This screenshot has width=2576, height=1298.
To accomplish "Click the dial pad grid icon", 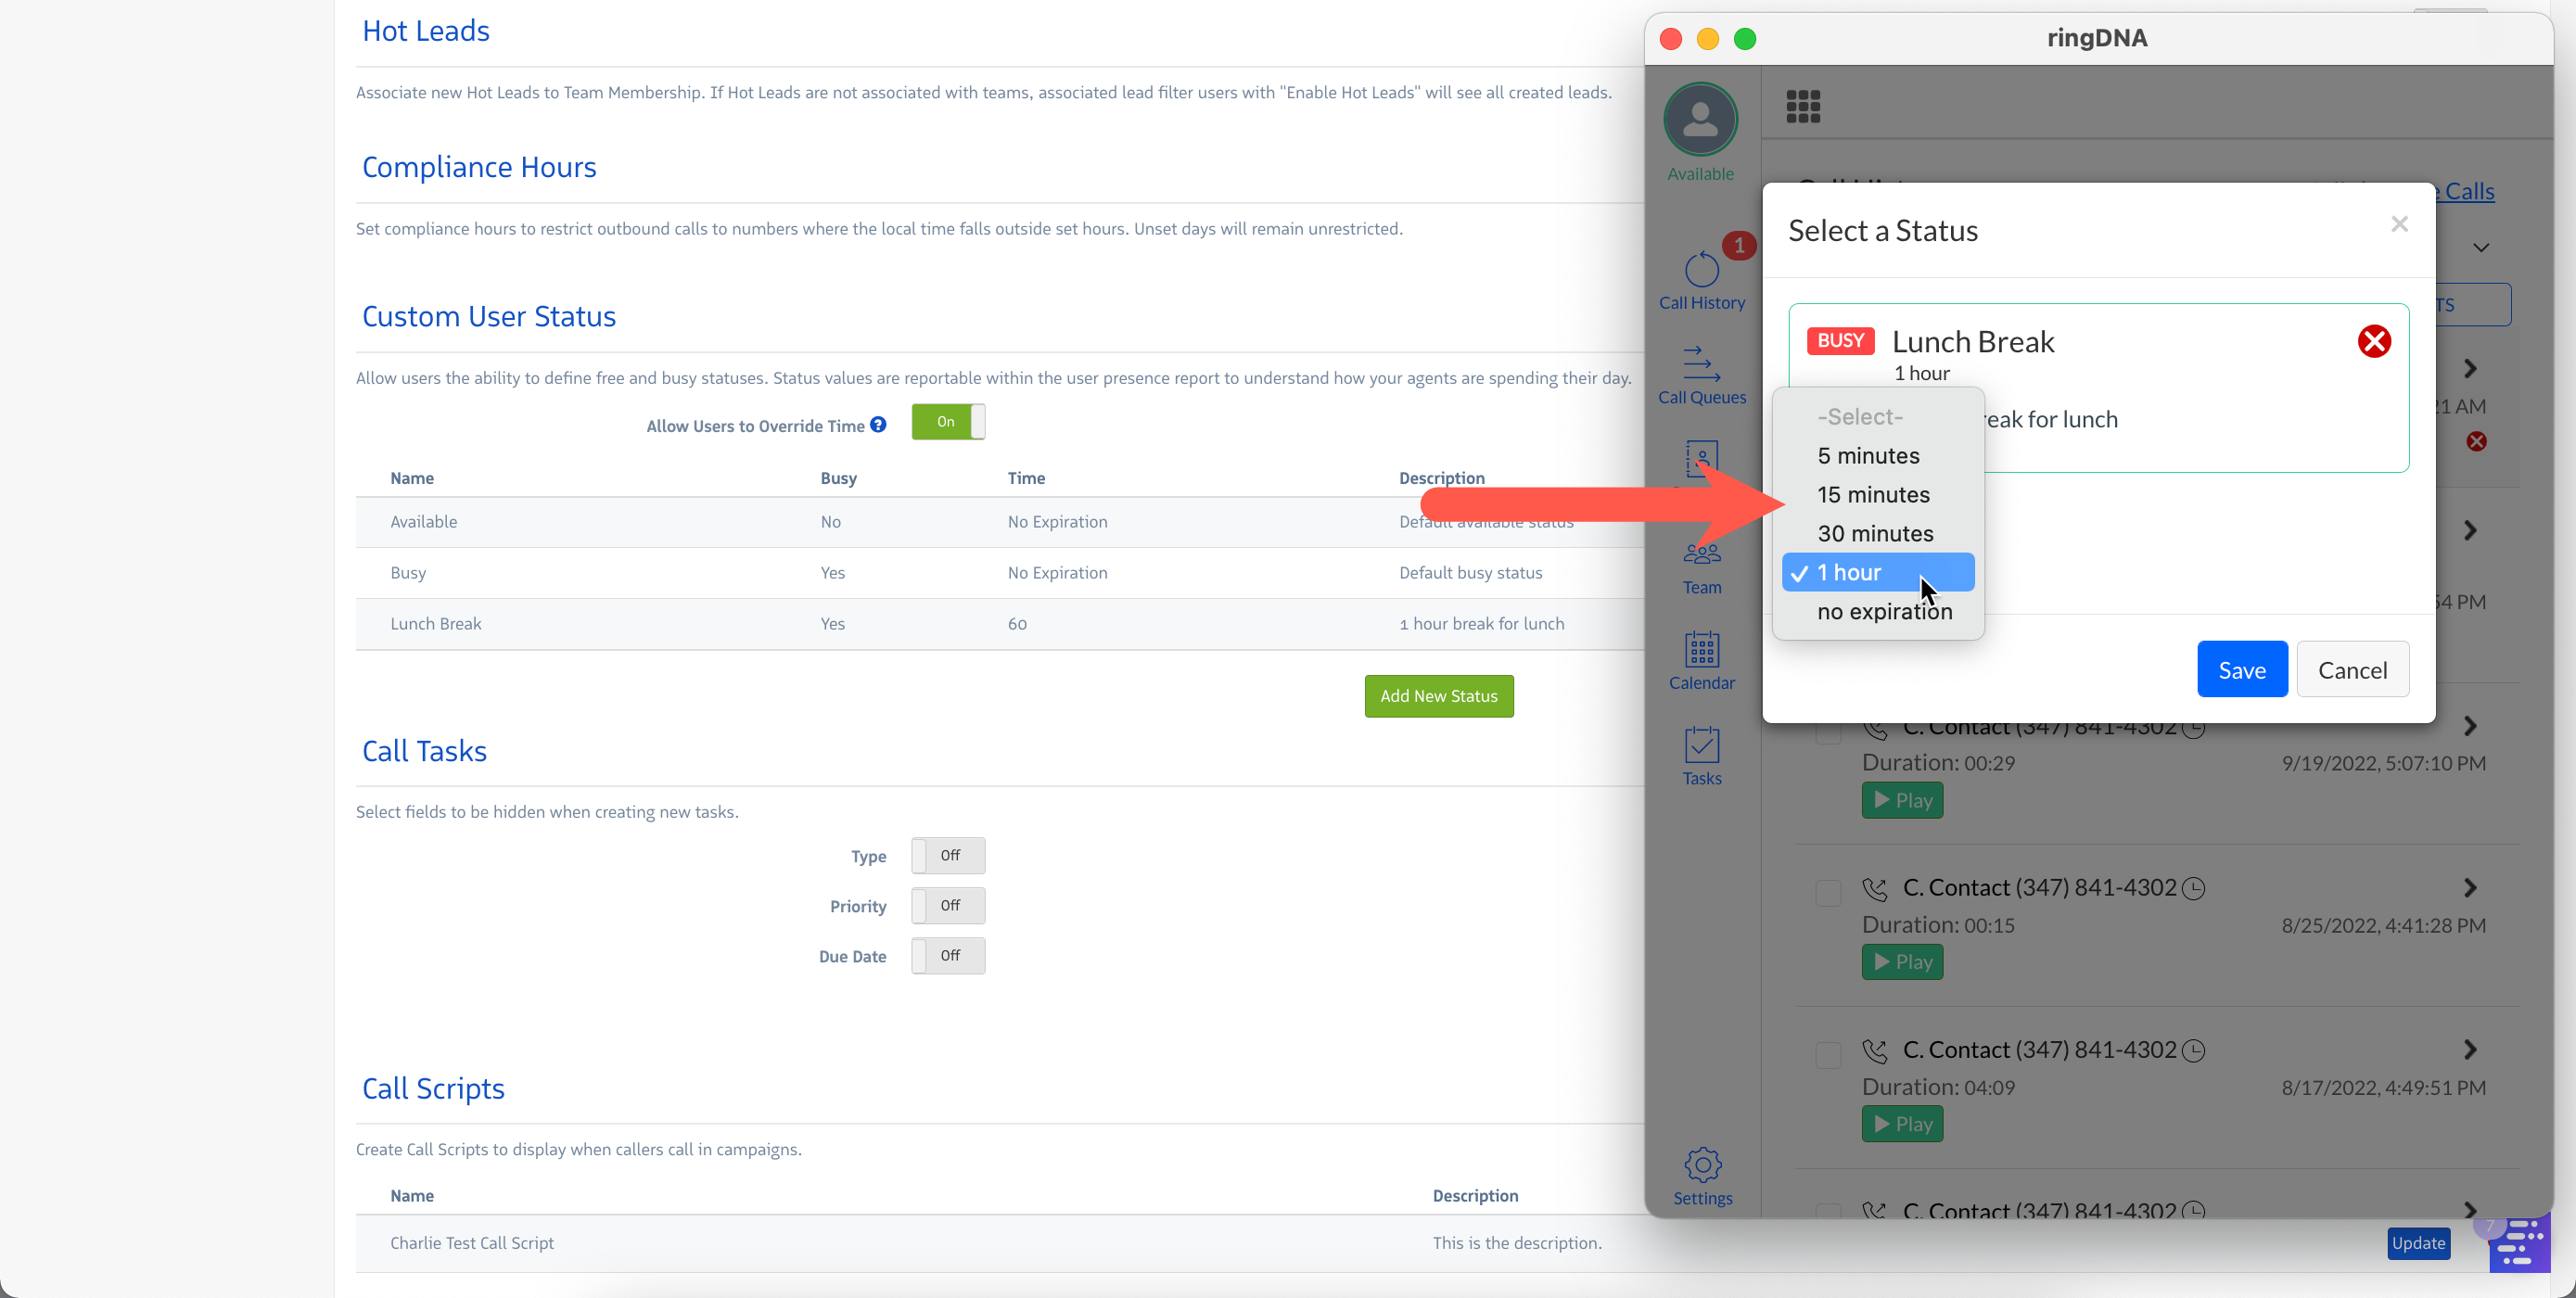I will point(1803,106).
